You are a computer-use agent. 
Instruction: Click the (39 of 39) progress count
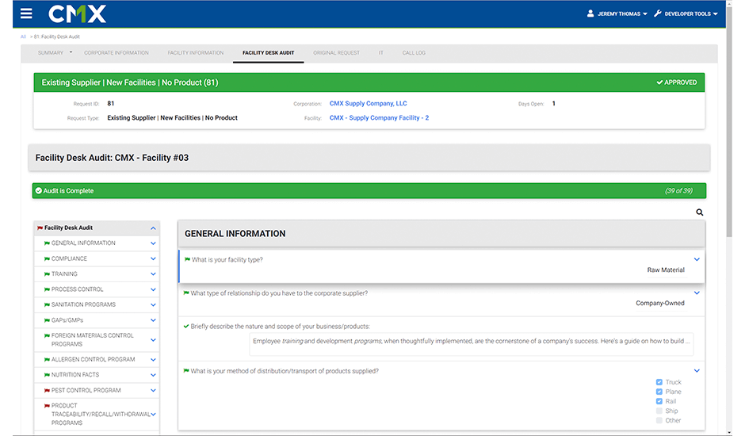coord(678,191)
